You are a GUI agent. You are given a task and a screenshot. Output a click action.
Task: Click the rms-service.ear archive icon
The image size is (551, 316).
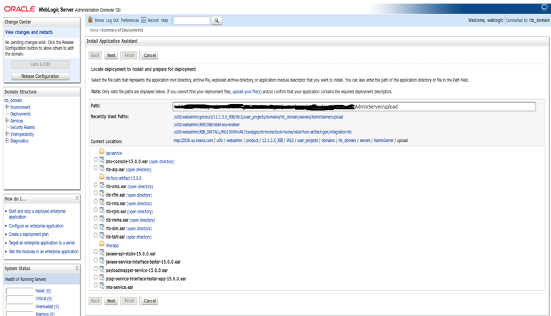click(x=102, y=285)
